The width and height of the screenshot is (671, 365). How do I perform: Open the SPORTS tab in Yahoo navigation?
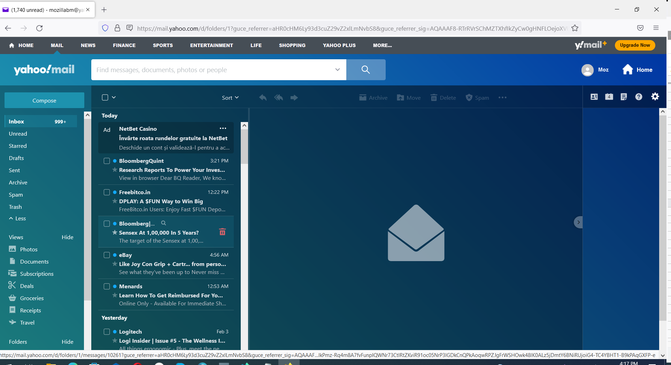pyautogui.click(x=163, y=45)
